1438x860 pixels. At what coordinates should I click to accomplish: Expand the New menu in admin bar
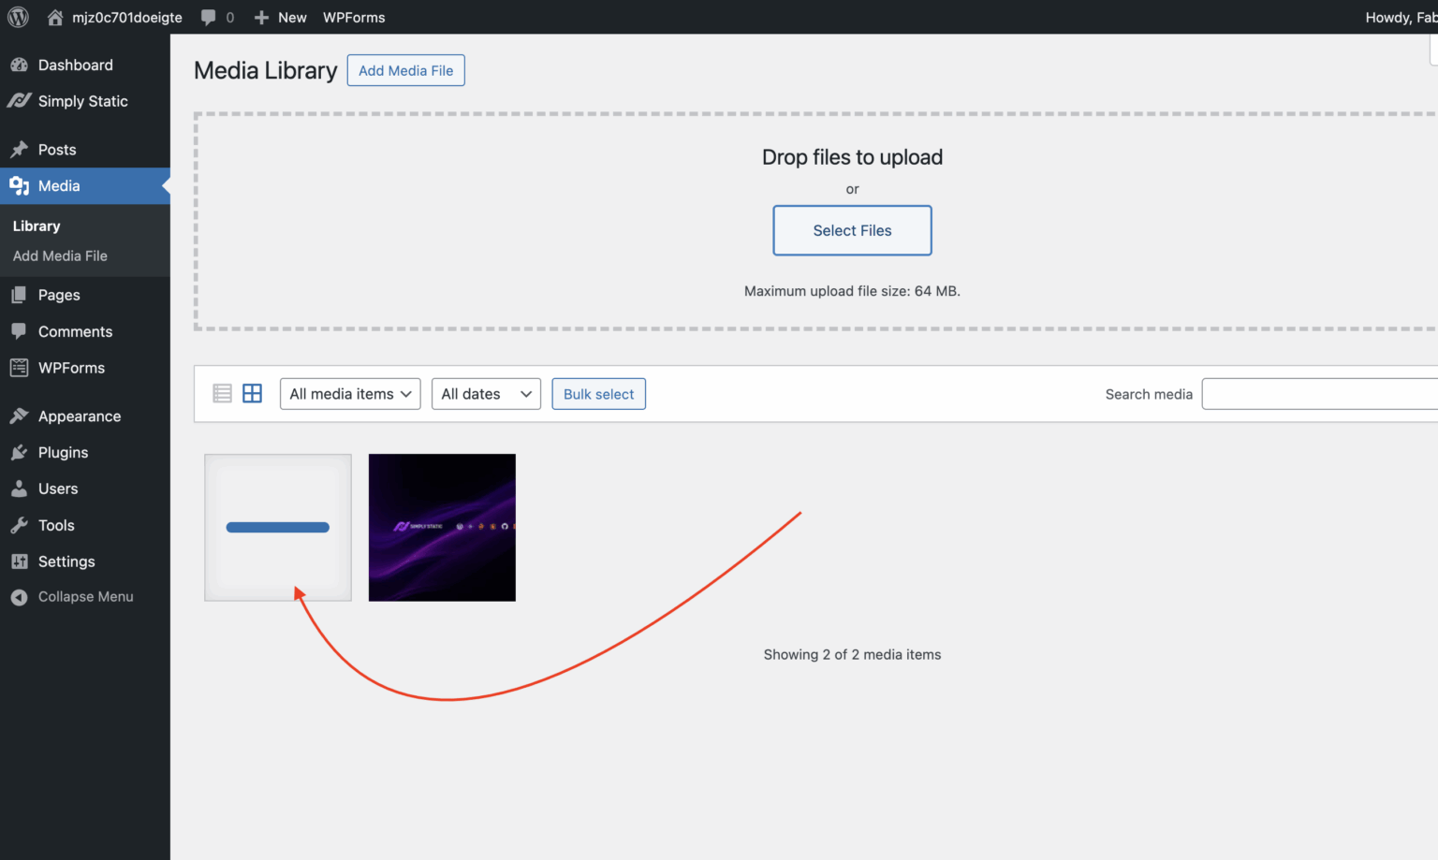pyautogui.click(x=280, y=17)
